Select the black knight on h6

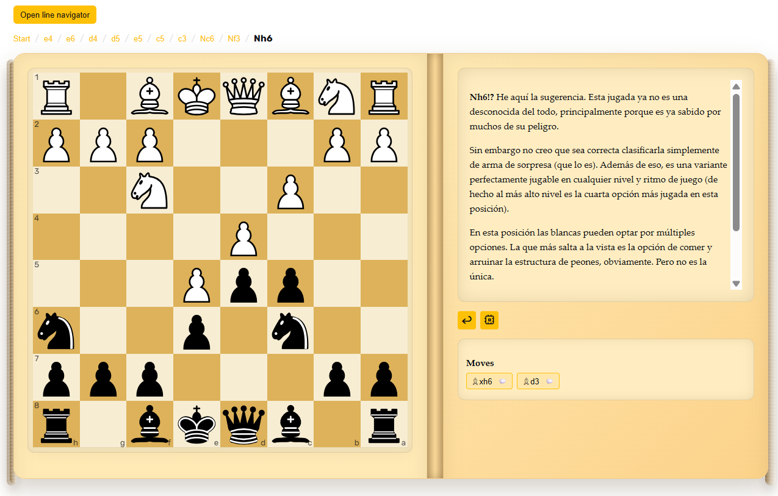tap(56, 330)
